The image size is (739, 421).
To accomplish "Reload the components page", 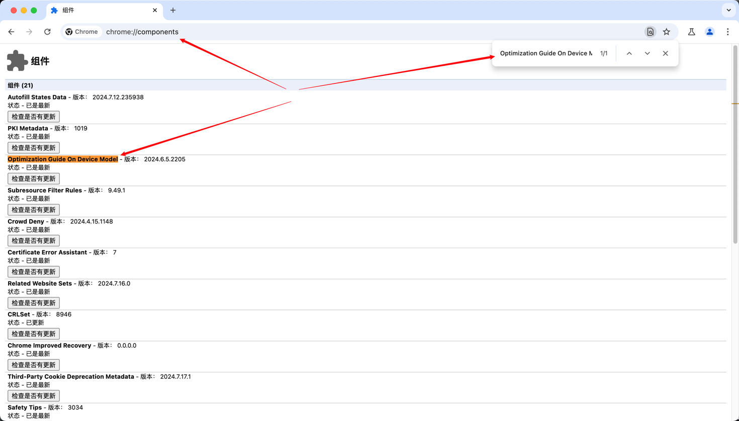I will click(x=47, y=32).
